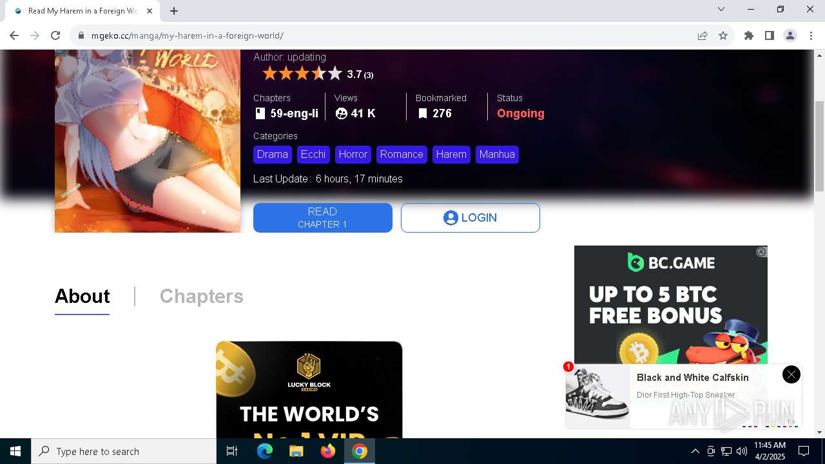Screen dimensions: 825x464
Task: Open the Harem category tag
Action: tap(451, 155)
